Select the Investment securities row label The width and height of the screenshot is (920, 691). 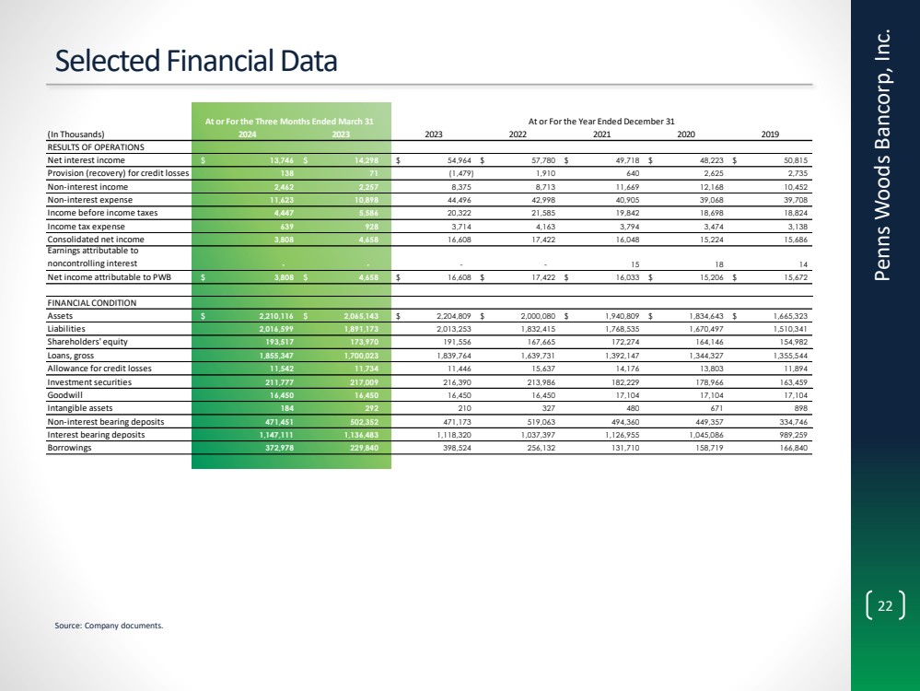(91, 379)
